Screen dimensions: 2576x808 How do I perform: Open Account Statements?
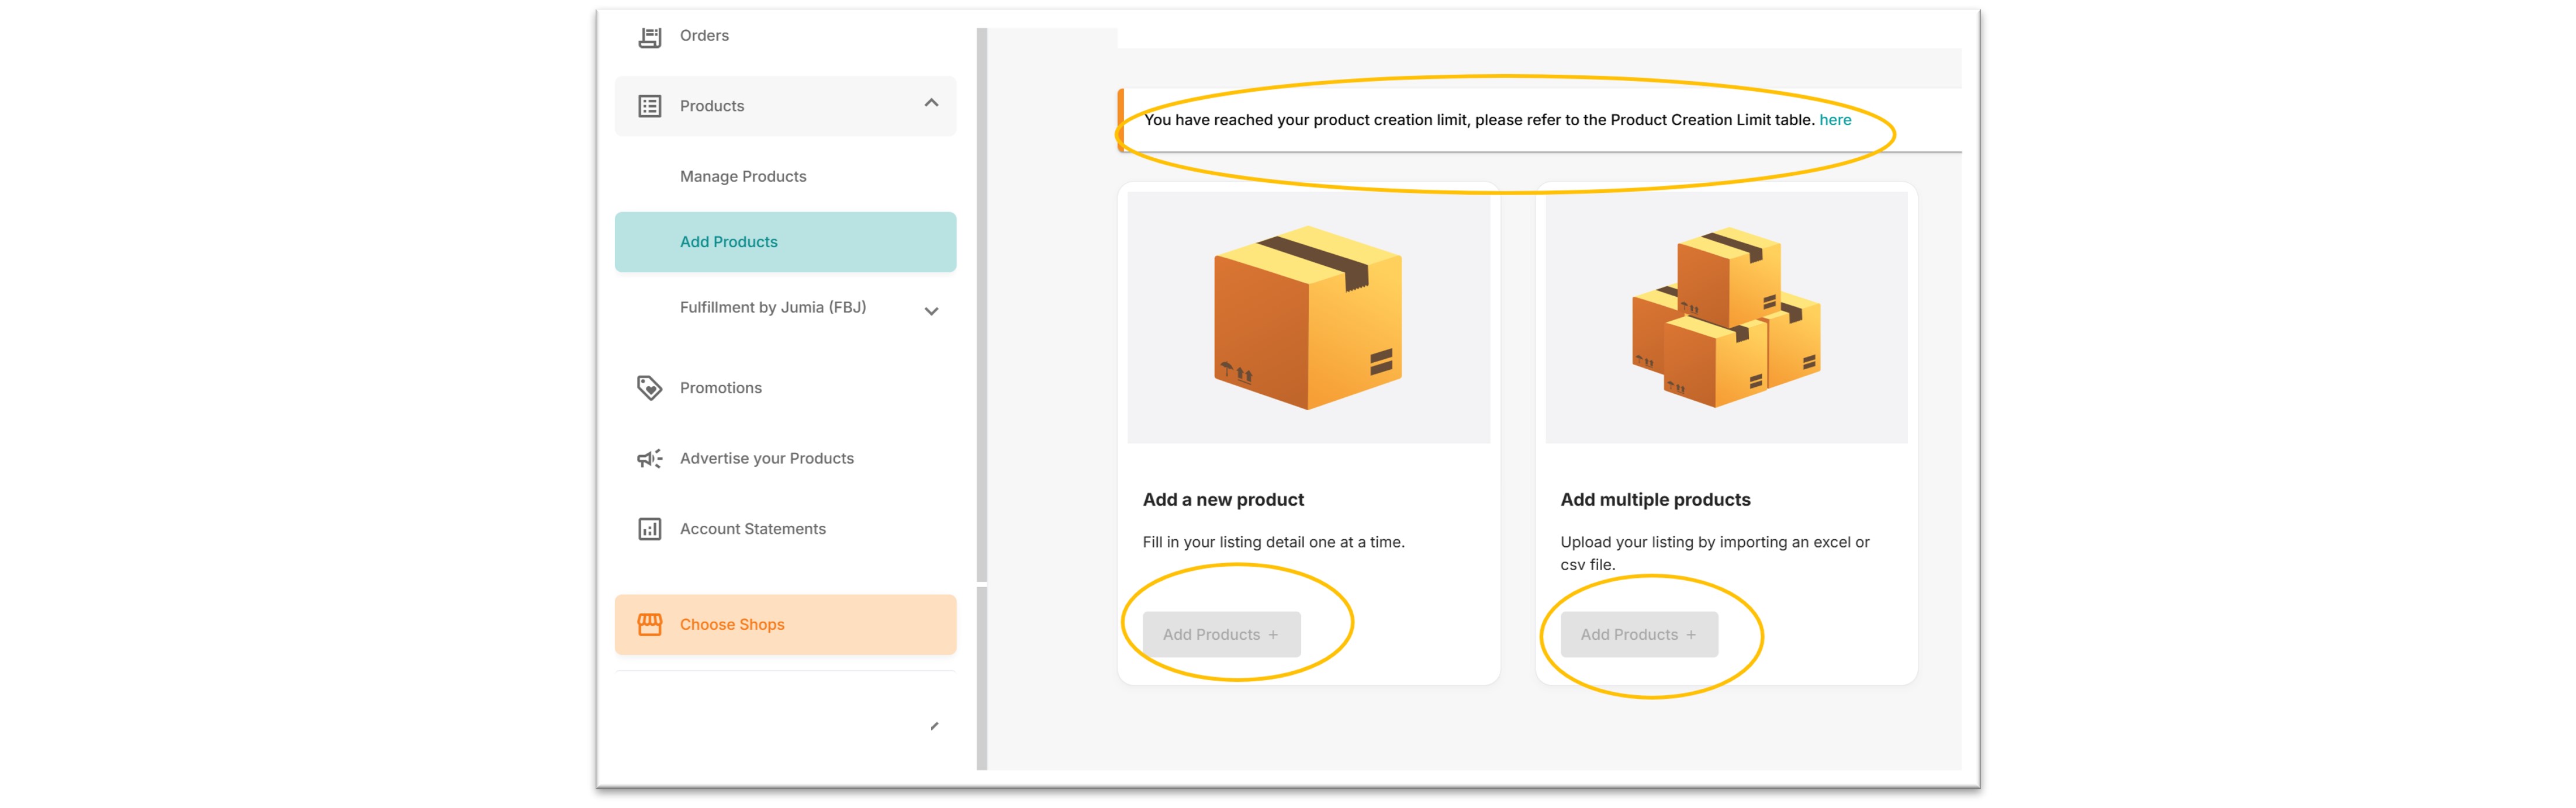pos(753,529)
